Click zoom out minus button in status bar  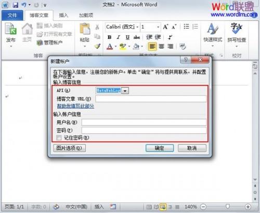pyautogui.click(x=203, y=207)
